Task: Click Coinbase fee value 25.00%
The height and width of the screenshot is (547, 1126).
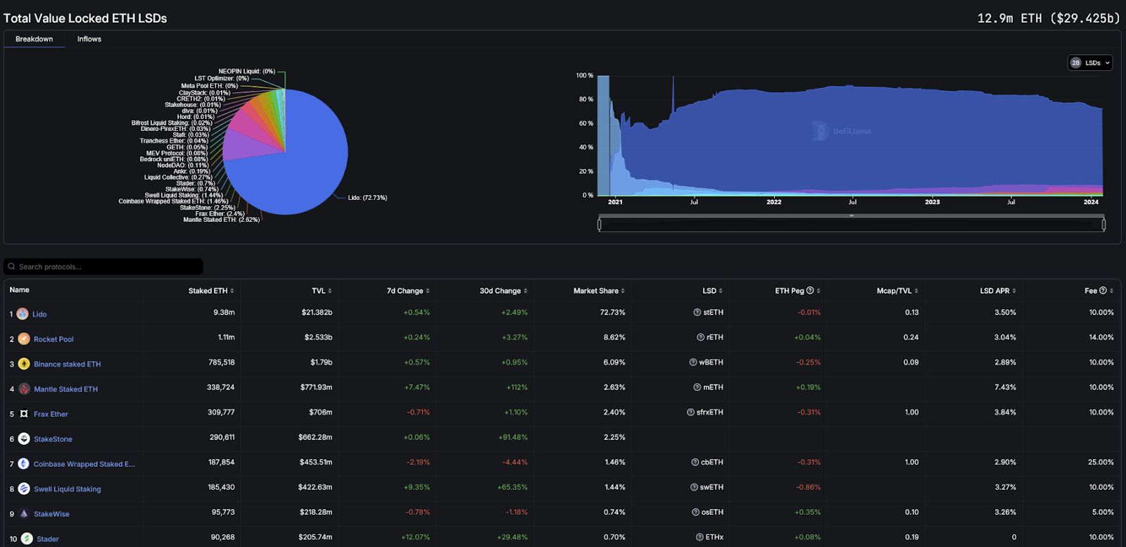Action: click(1101, 463)
